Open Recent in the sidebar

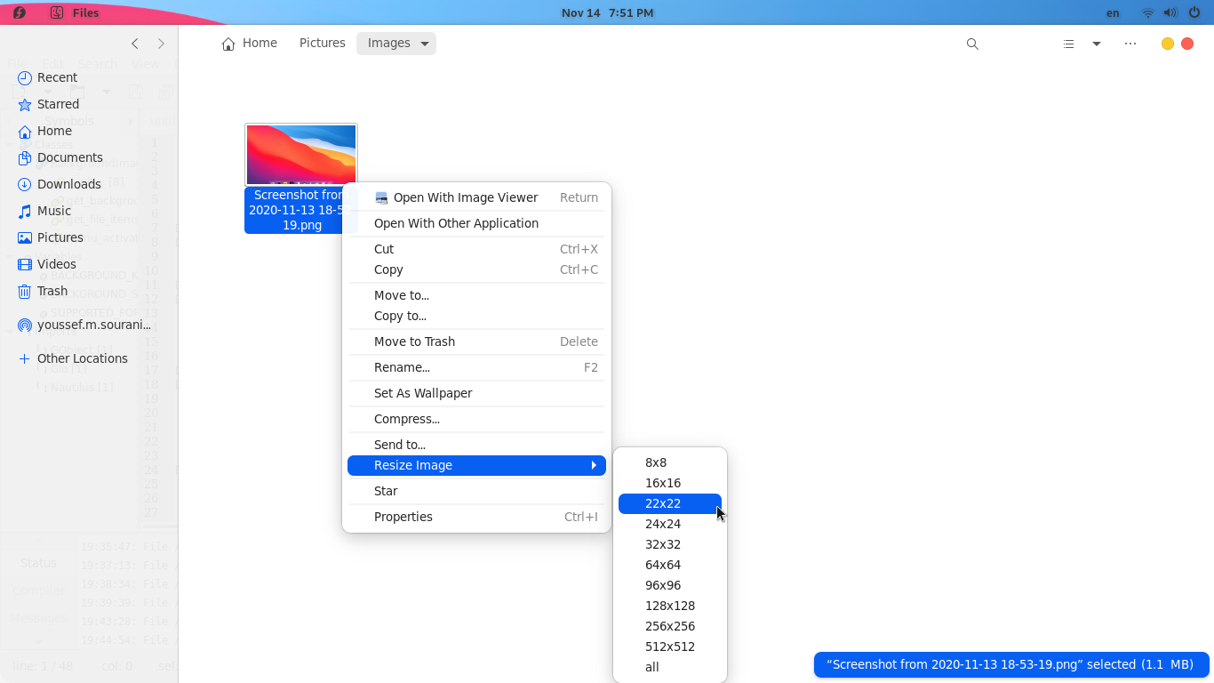[47, 77]
